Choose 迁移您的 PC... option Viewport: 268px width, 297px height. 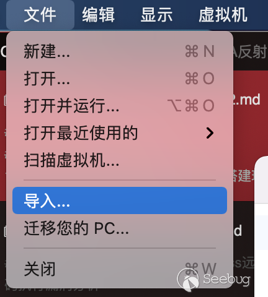pyautogui.click(x=120, y=228)
